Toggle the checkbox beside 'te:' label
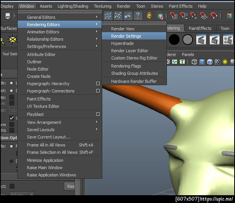 coord(12,97)
